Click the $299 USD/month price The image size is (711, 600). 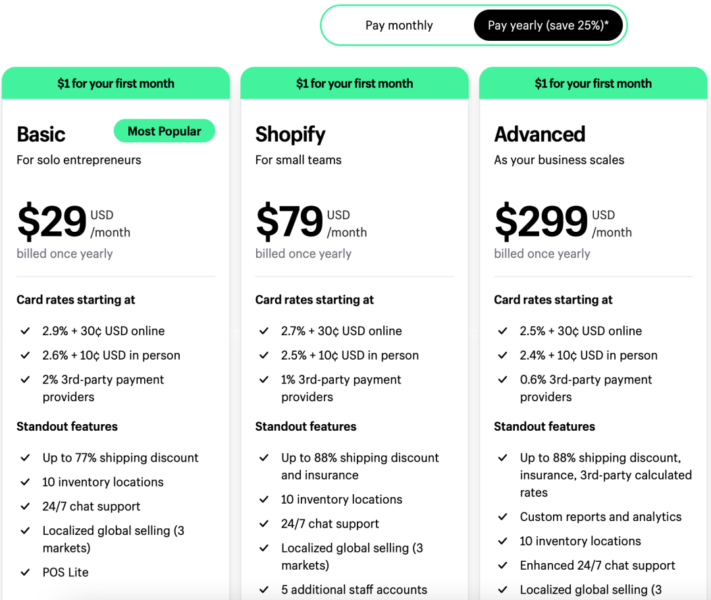tap(563, 222)
